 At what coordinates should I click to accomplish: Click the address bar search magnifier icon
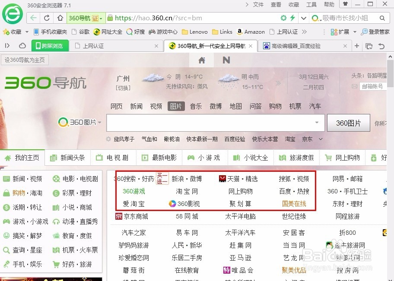tap(382, 18)
